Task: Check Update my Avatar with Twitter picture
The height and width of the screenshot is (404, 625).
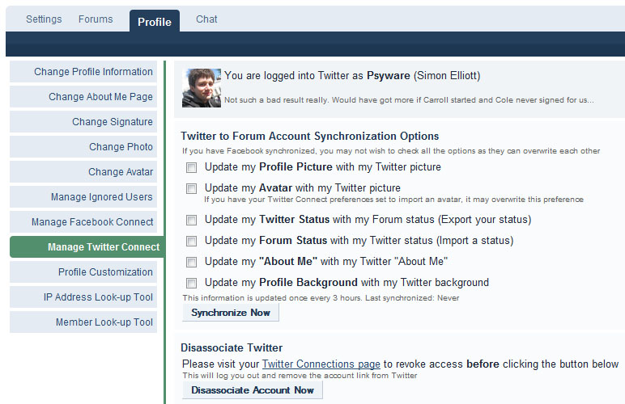Action: point(192,189)
